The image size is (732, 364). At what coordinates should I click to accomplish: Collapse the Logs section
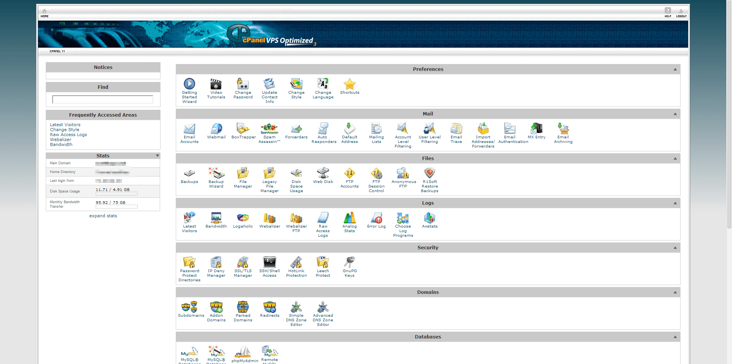[x=675, y=203]
